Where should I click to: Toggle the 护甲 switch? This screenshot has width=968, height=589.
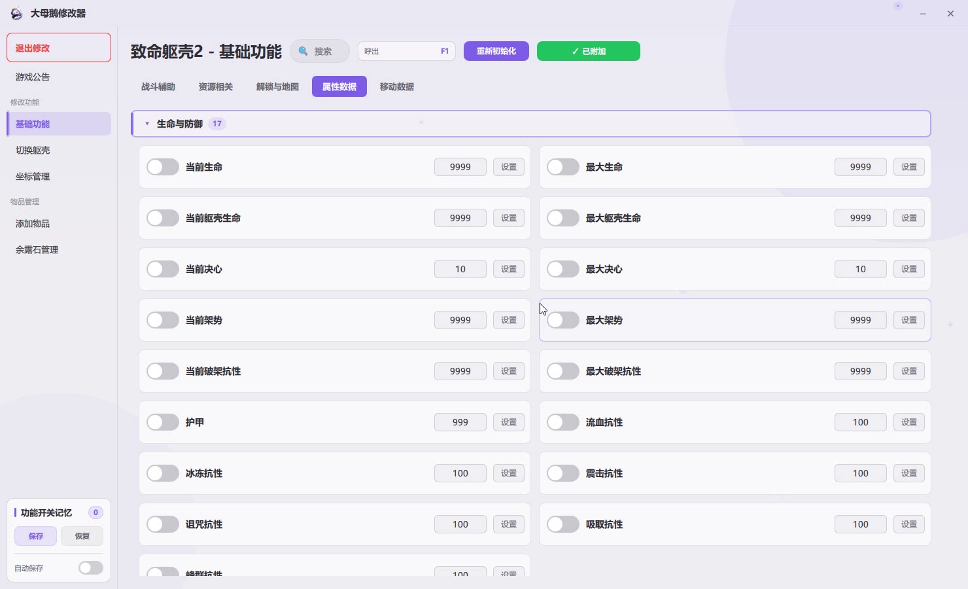coord(163,422)
